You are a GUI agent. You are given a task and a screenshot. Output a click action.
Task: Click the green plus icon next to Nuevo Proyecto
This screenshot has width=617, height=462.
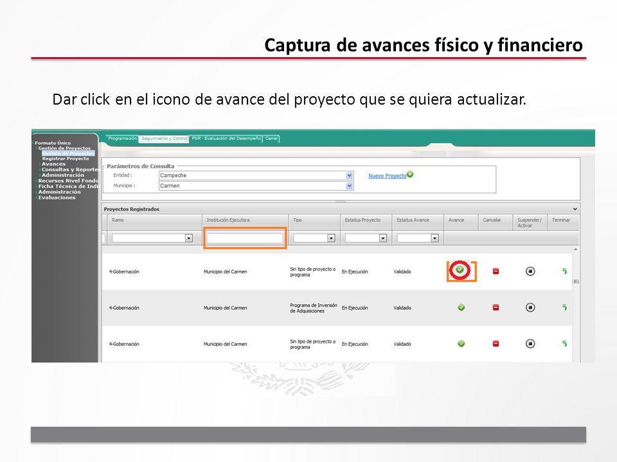(410, 174)
